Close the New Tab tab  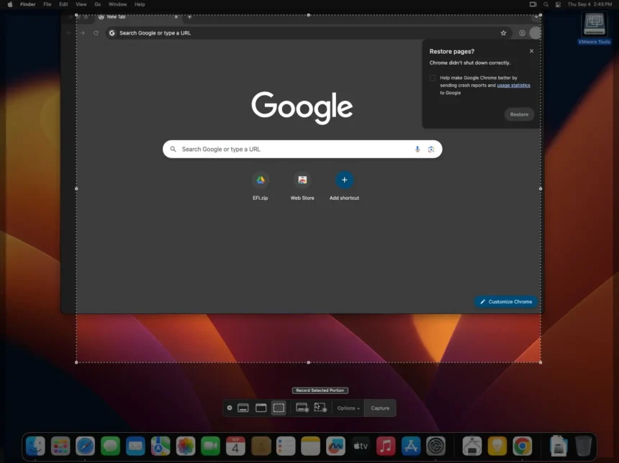tap(176, 17)
